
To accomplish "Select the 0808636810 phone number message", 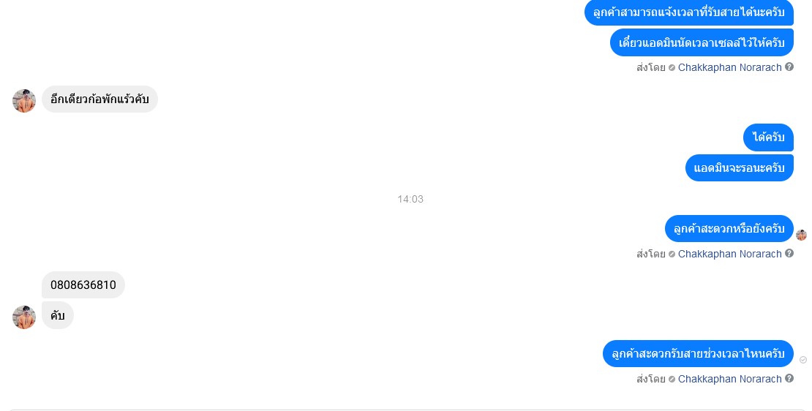I will (x=83, y=284).
